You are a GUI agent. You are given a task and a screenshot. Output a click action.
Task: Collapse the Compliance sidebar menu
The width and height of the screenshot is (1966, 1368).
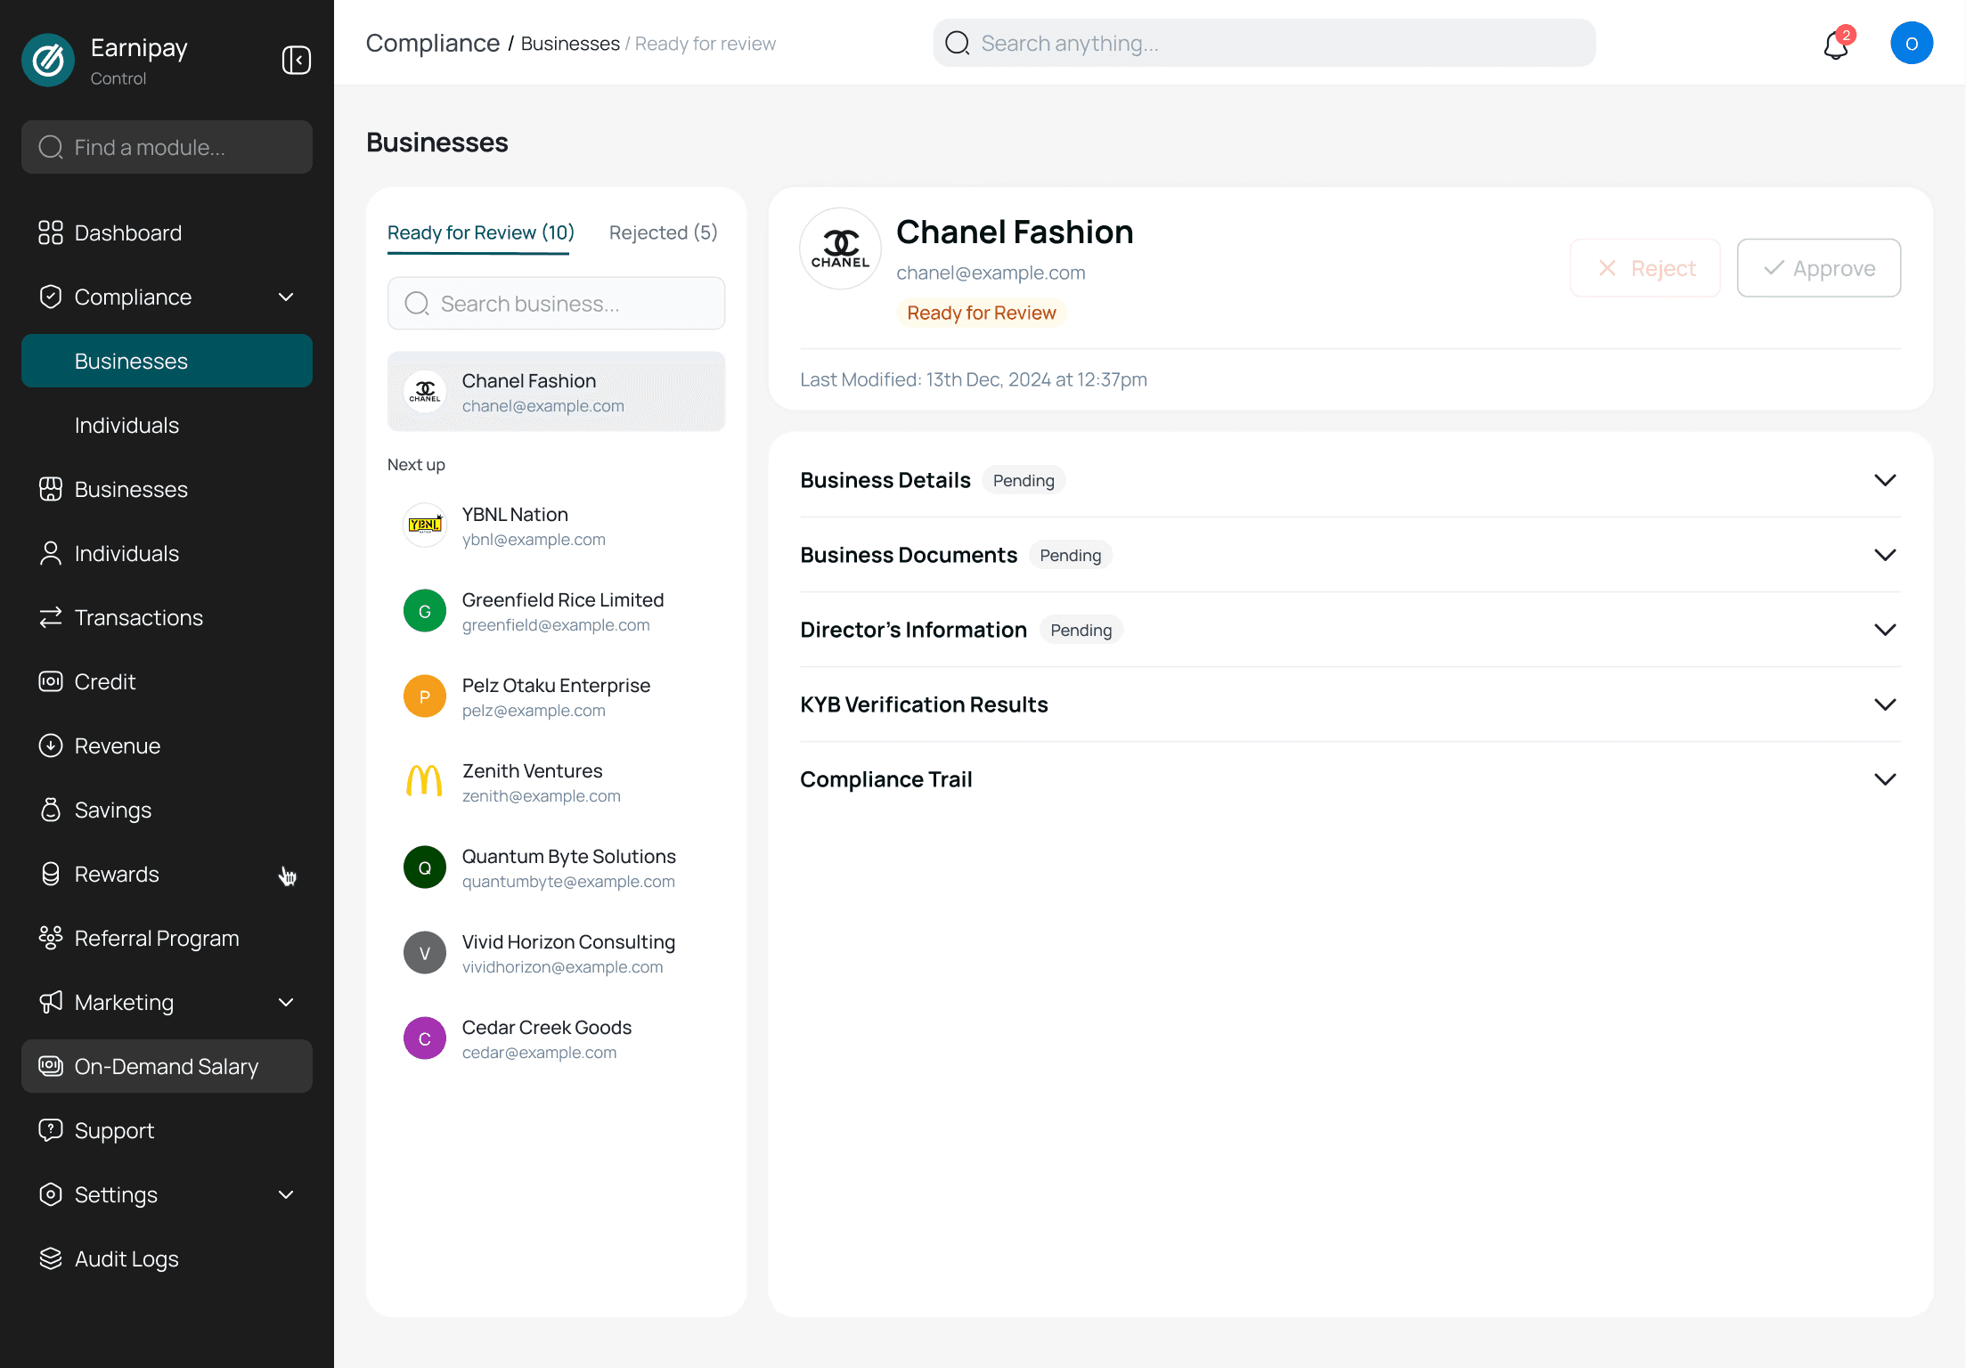(286, 297)
